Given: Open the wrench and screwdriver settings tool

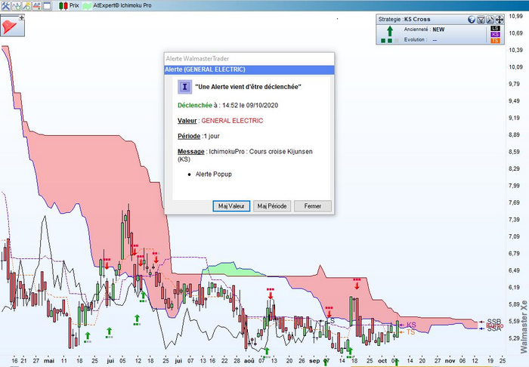Looking at the screenshot, I should pos(5,5).
